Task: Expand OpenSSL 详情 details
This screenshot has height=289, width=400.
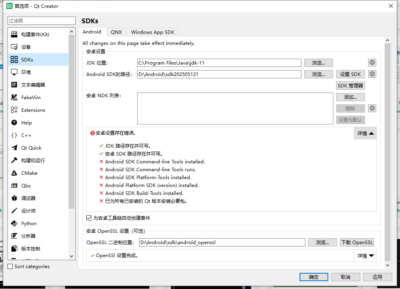Action: point(365,256)
